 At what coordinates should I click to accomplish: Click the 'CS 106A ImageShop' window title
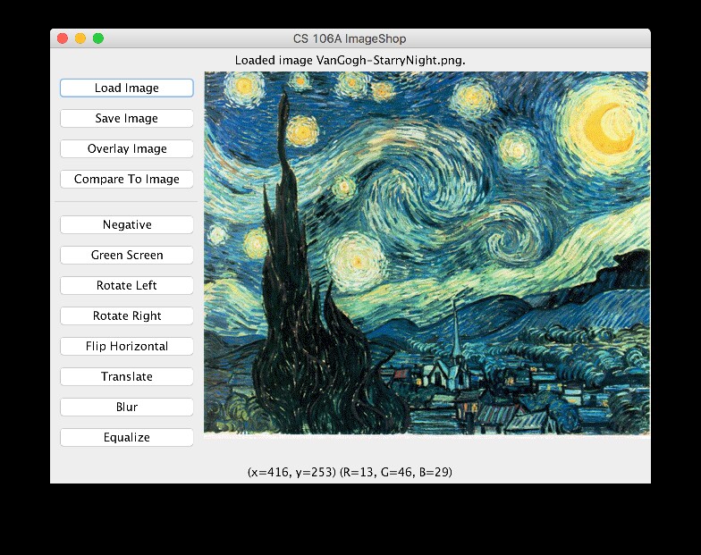tap(350, 39)
